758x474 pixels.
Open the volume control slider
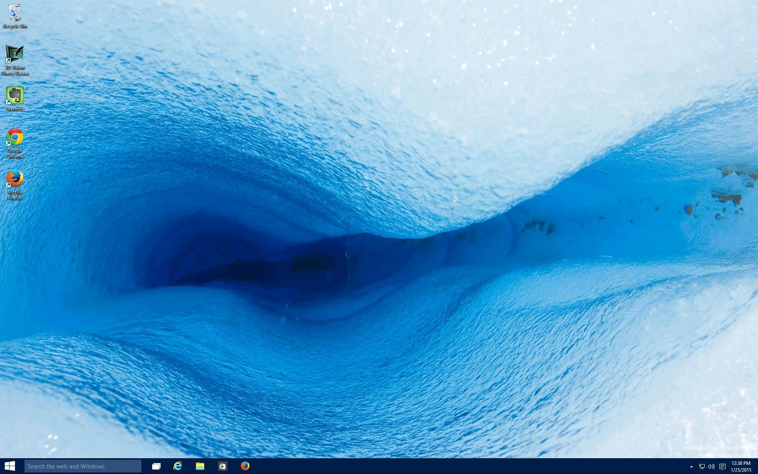(712, 466)
